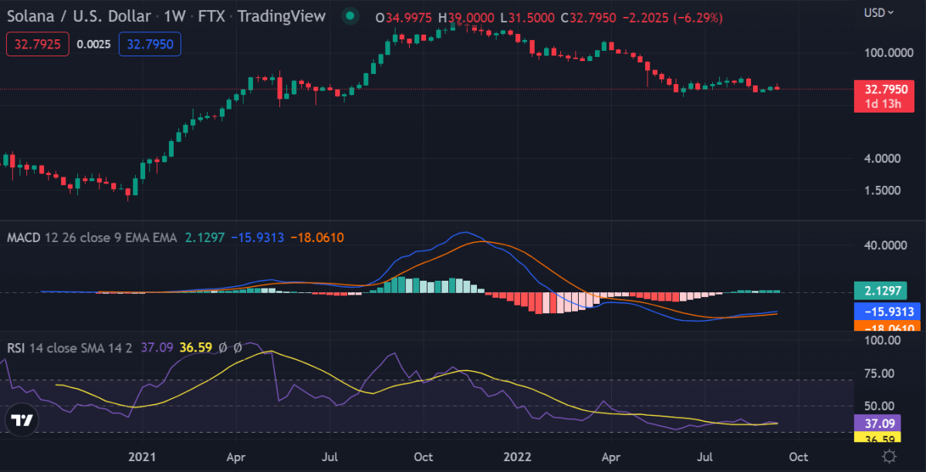Click the green market status dot
The height and width of the screenshot is (472, 926).
coord(351,15)
